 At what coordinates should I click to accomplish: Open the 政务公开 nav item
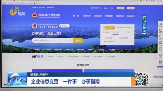98,16
